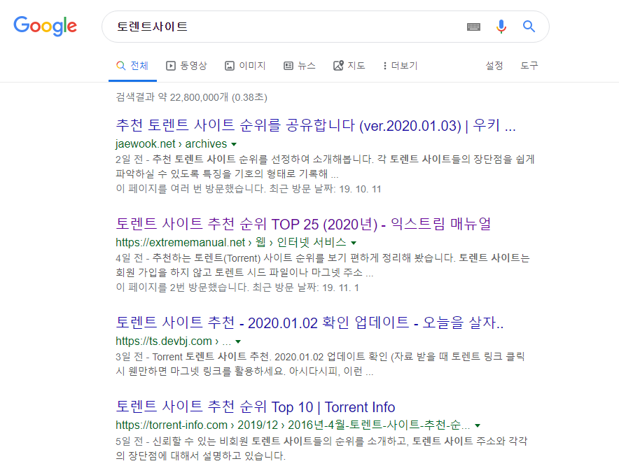This screenshot has height=473, width=619.
Task: Open result 토렌트 사이트 추천 순위 TOP 25
Action: 303,224
